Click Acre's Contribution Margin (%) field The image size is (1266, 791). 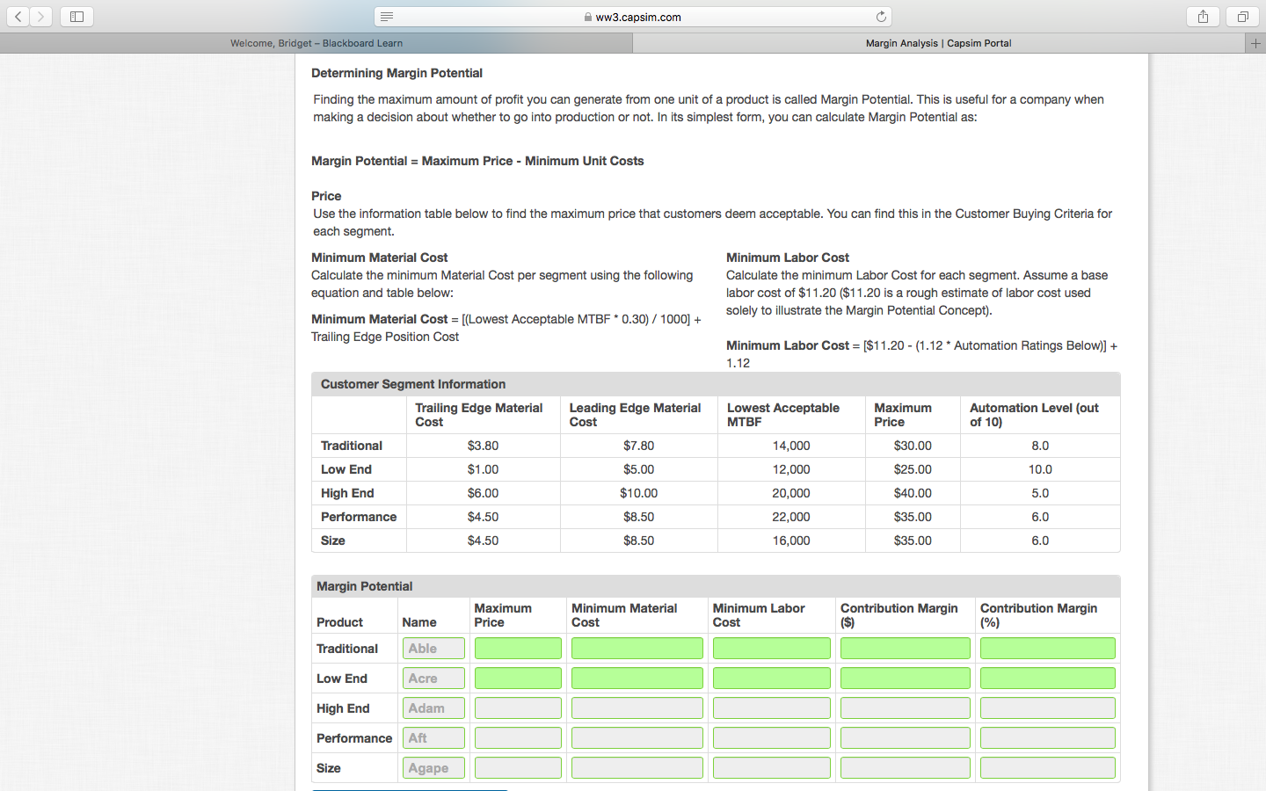point(1047,678)
